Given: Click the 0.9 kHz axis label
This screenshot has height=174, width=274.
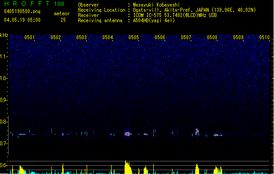Looking at the screenshot, I should [3, 100].
